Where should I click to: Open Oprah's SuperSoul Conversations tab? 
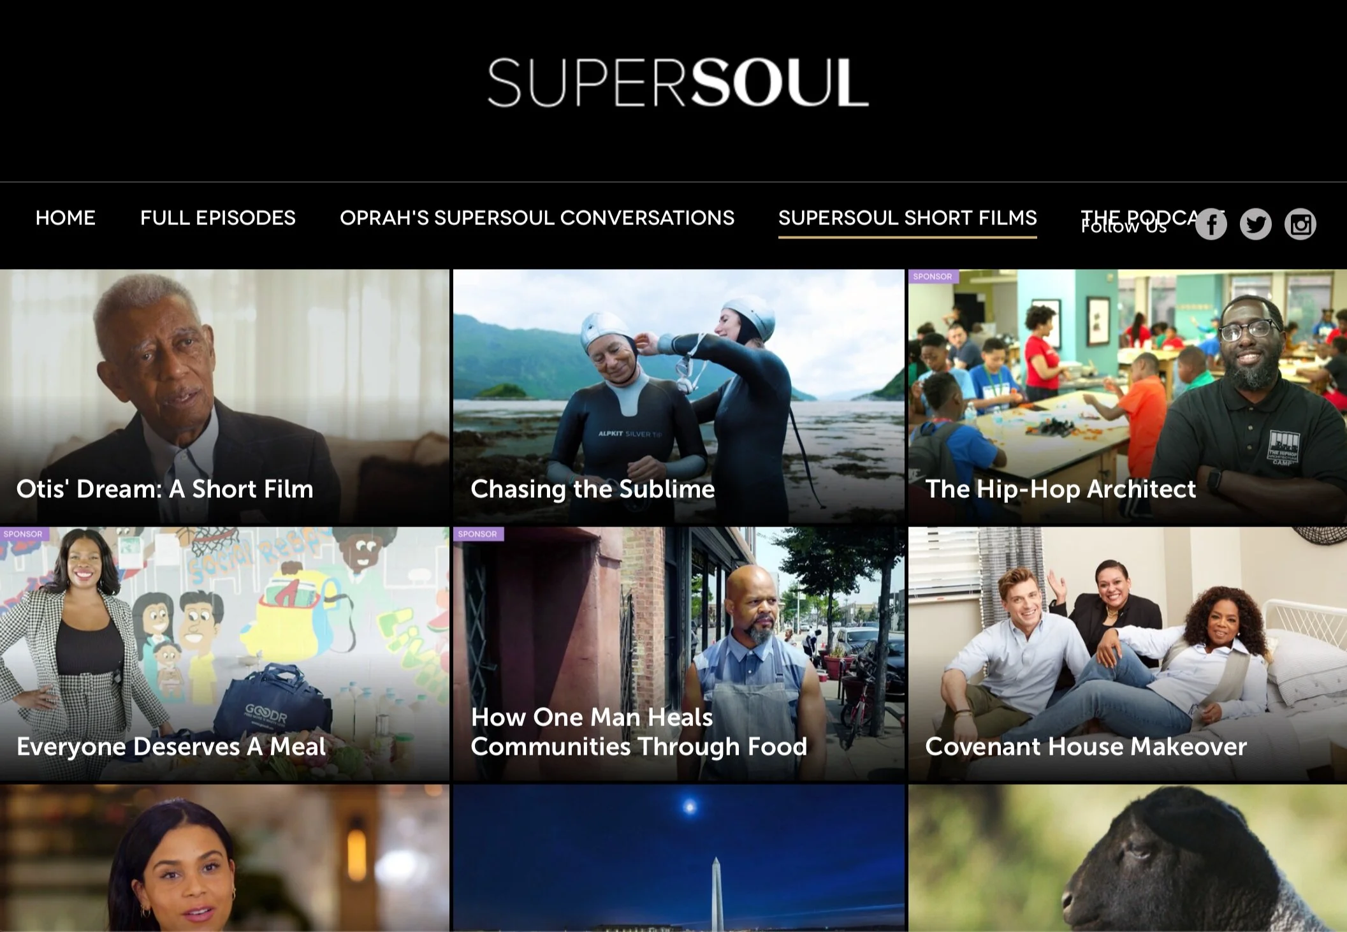537,218
